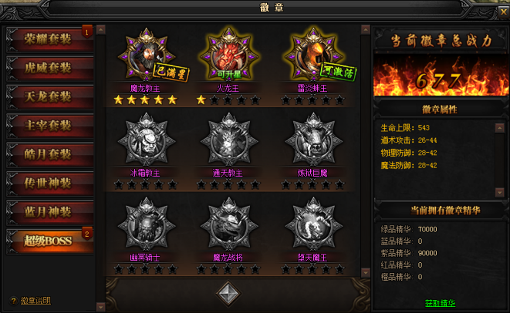Switch to the 传世神装 tab
This screenshot has height=313, width=510.
coord(49,183)
